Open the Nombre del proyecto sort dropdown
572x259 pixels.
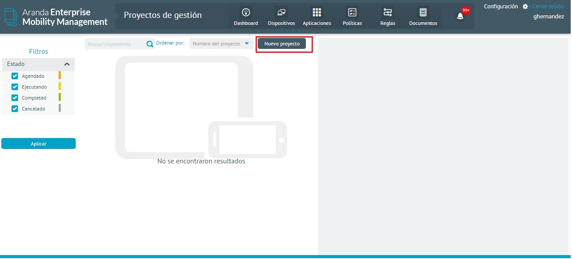[x=221, y=44]
